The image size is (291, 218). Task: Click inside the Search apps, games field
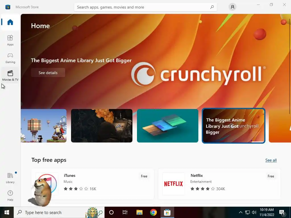[145, 7]
